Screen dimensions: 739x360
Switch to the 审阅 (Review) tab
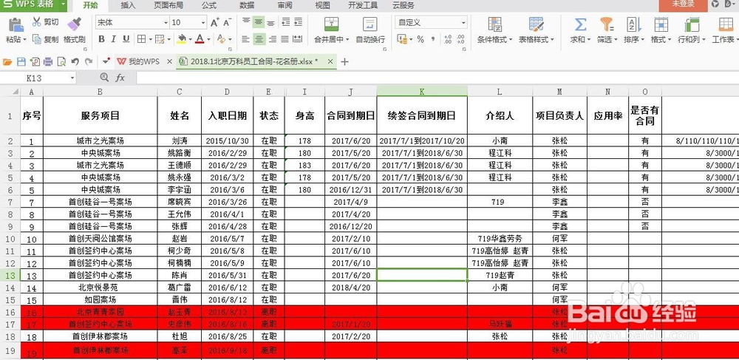click(285, 6)
